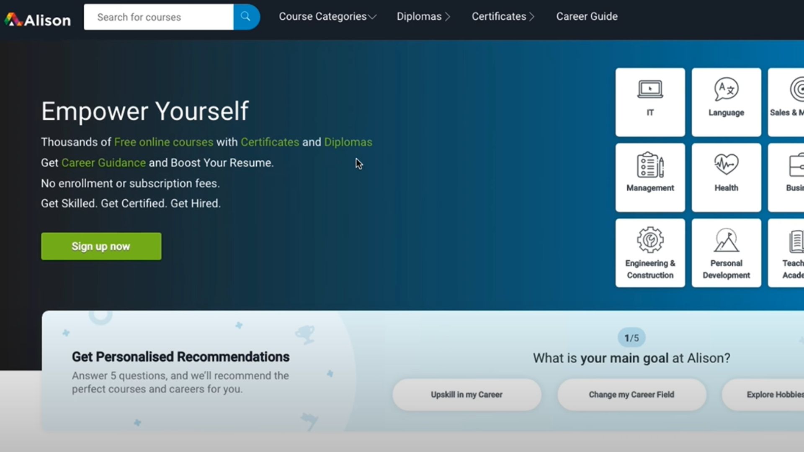Open Personal Development category tile
Screen dimensions: 804x452
click(726, 253)
